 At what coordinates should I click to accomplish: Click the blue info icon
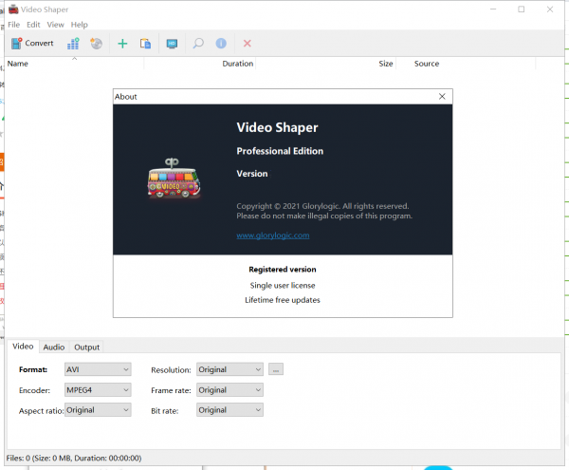221,44
